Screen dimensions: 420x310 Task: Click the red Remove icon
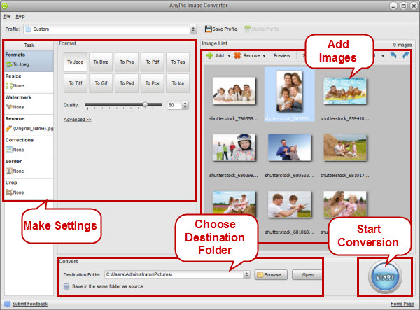pyautogui.click(x=237, y=55)
